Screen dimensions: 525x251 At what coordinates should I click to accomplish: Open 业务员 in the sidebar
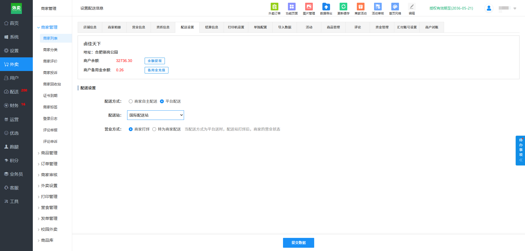click(16, 174)
